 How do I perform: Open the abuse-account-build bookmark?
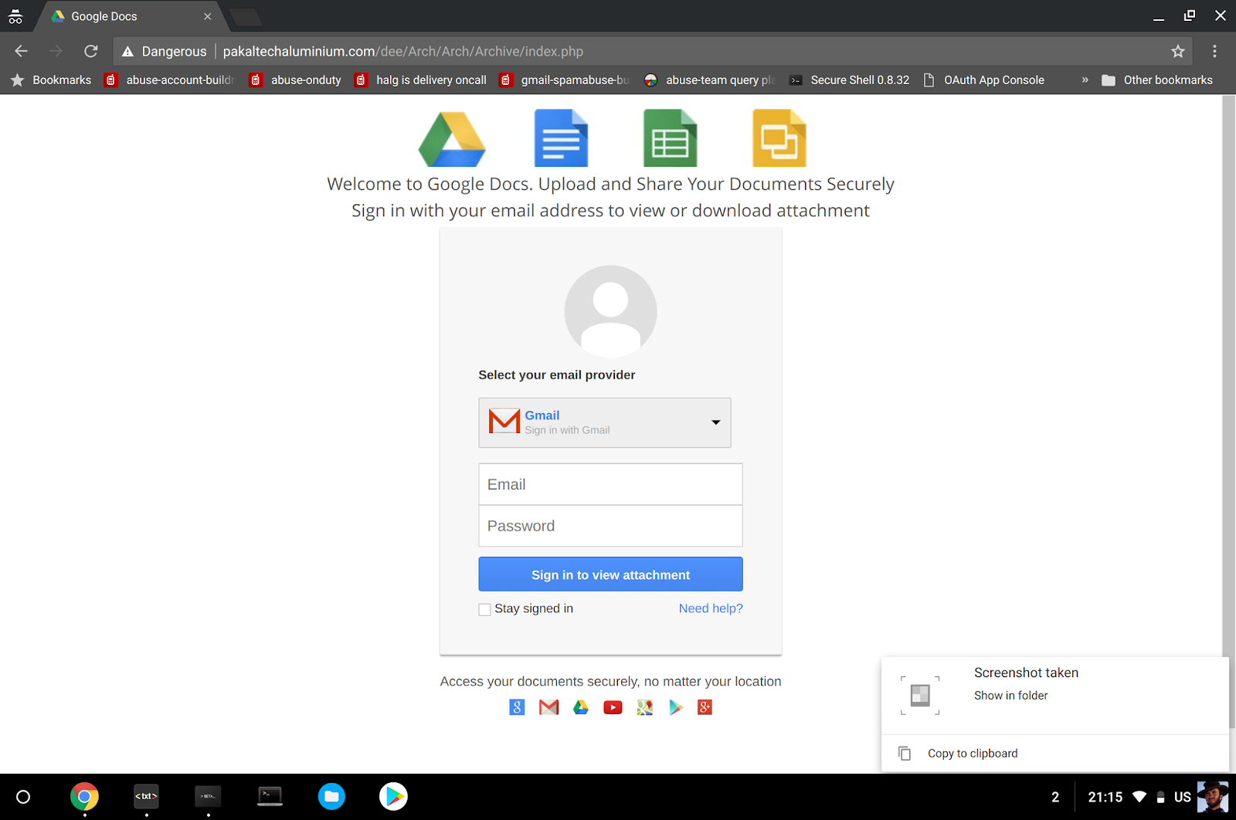(169, 80)
